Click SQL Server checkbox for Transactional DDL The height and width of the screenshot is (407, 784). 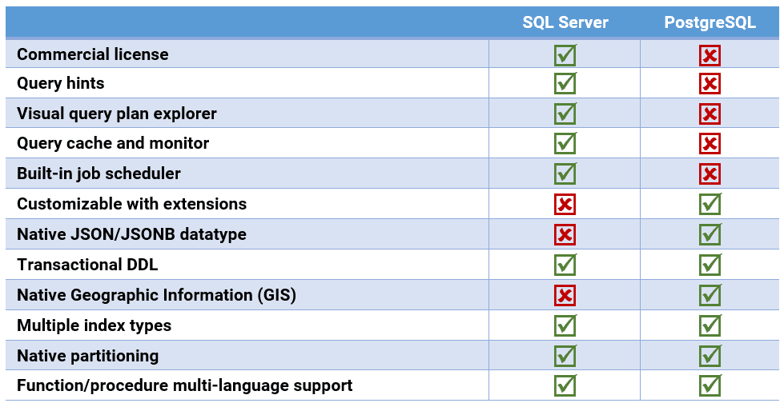(565, 265)
